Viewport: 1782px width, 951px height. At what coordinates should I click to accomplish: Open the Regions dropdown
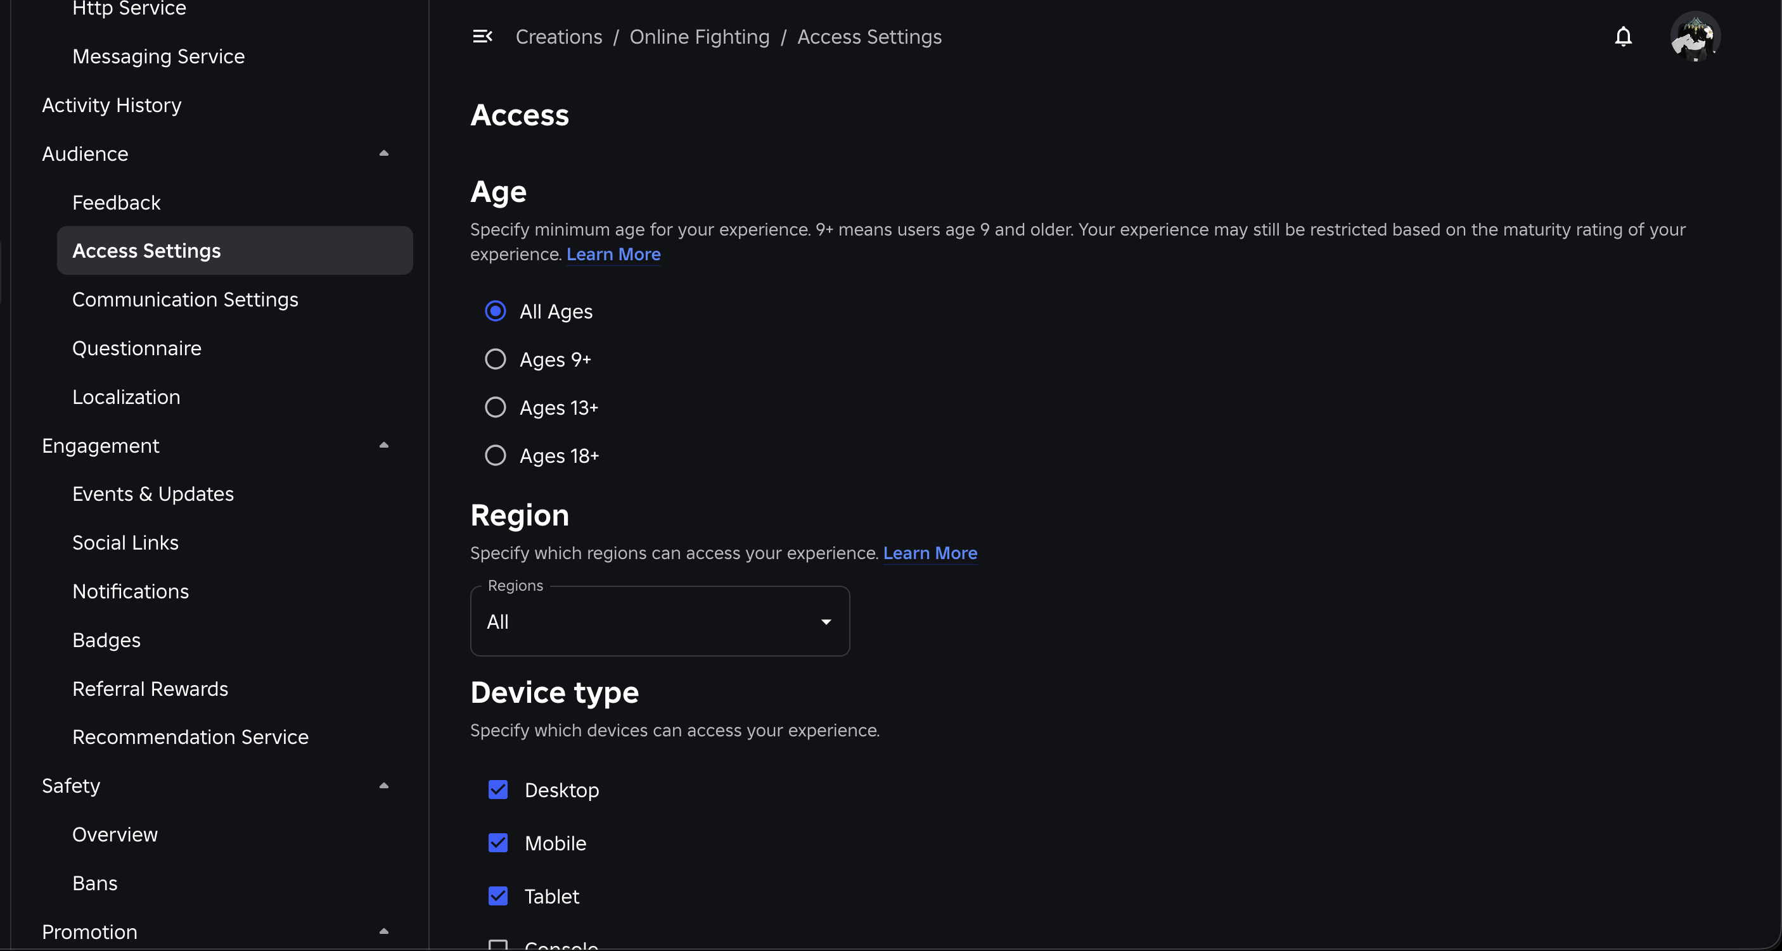pyautogui.click(x=659, y=621)
